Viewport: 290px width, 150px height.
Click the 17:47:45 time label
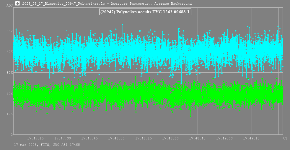tap(89, 138)
